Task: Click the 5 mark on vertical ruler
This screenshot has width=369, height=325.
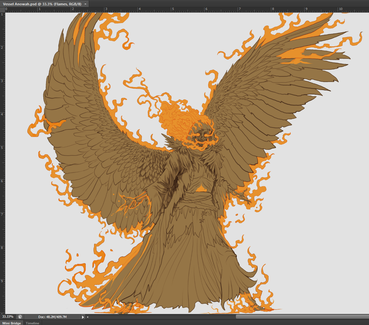Action: (2, 147)
